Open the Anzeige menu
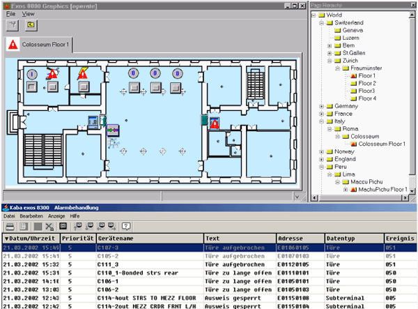 point(56,216)
